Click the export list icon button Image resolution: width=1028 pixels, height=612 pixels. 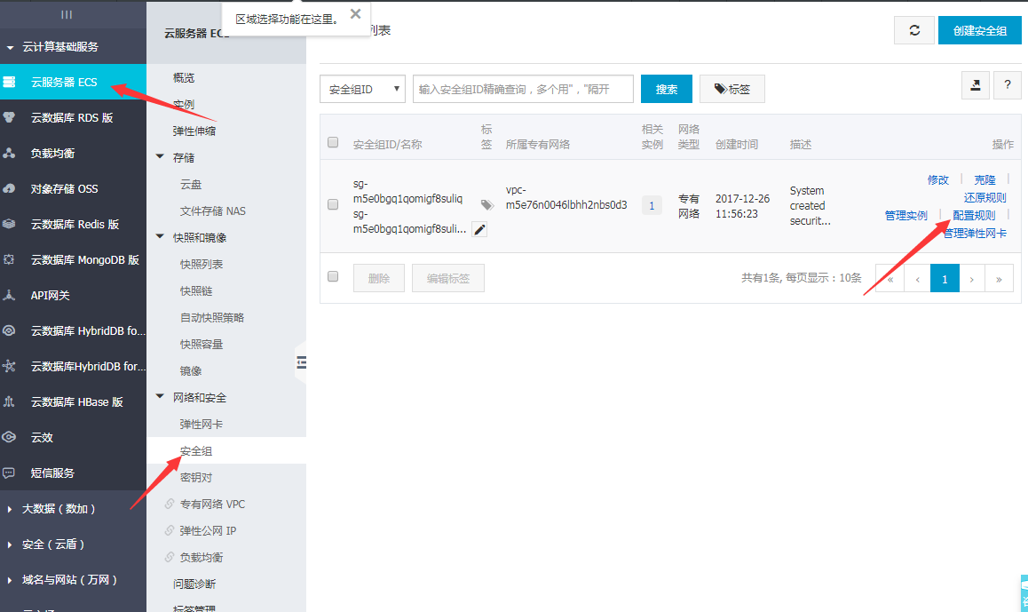click(x=976, y=85)
